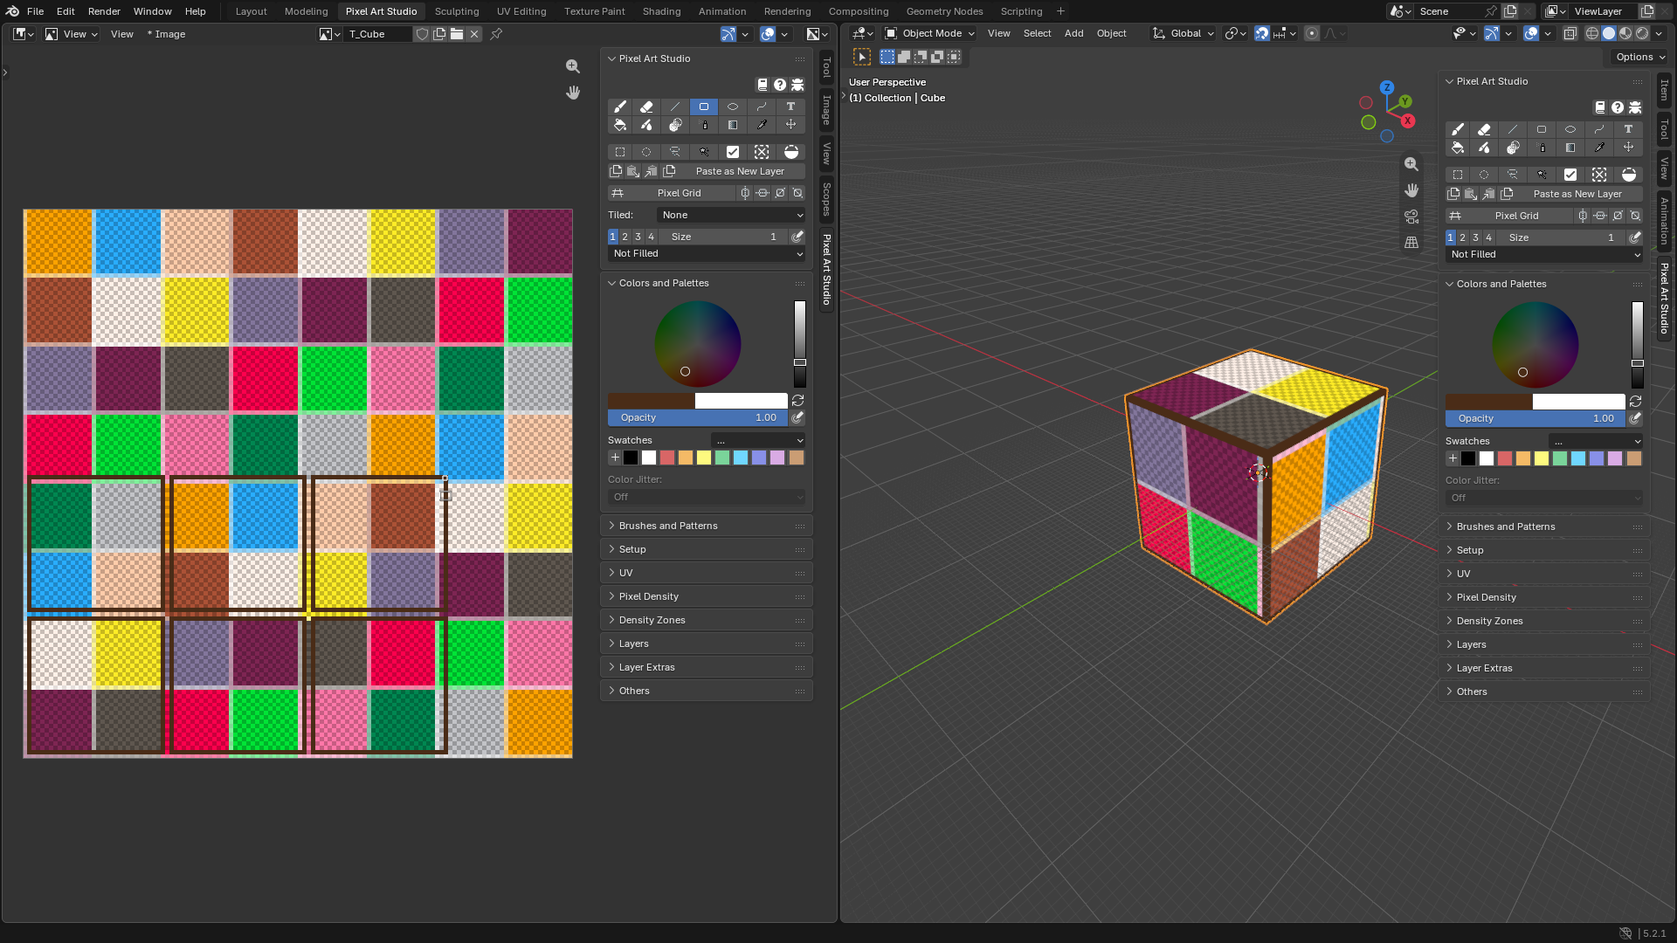Click the Opacity slider in image editor panel
The height and width of the screenshot is (943, 1677).
pos(698,417)
